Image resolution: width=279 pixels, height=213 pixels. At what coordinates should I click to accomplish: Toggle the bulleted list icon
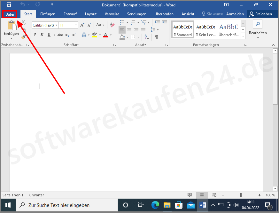click(x=122, y=22)
